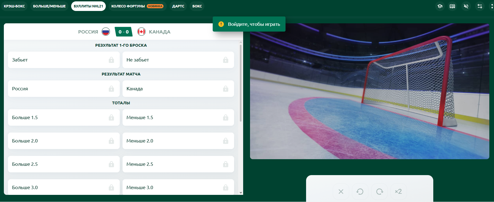
Task: Switch to Больше/Меньше game tab
Action: (x=49, y=6)
